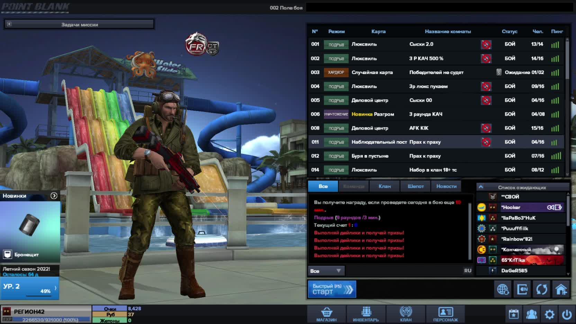The height and width of the screenshot is (324, 576).
Task: Switch to the Клан chat tab
Action: pyautogui.click(x=385, y=186)
